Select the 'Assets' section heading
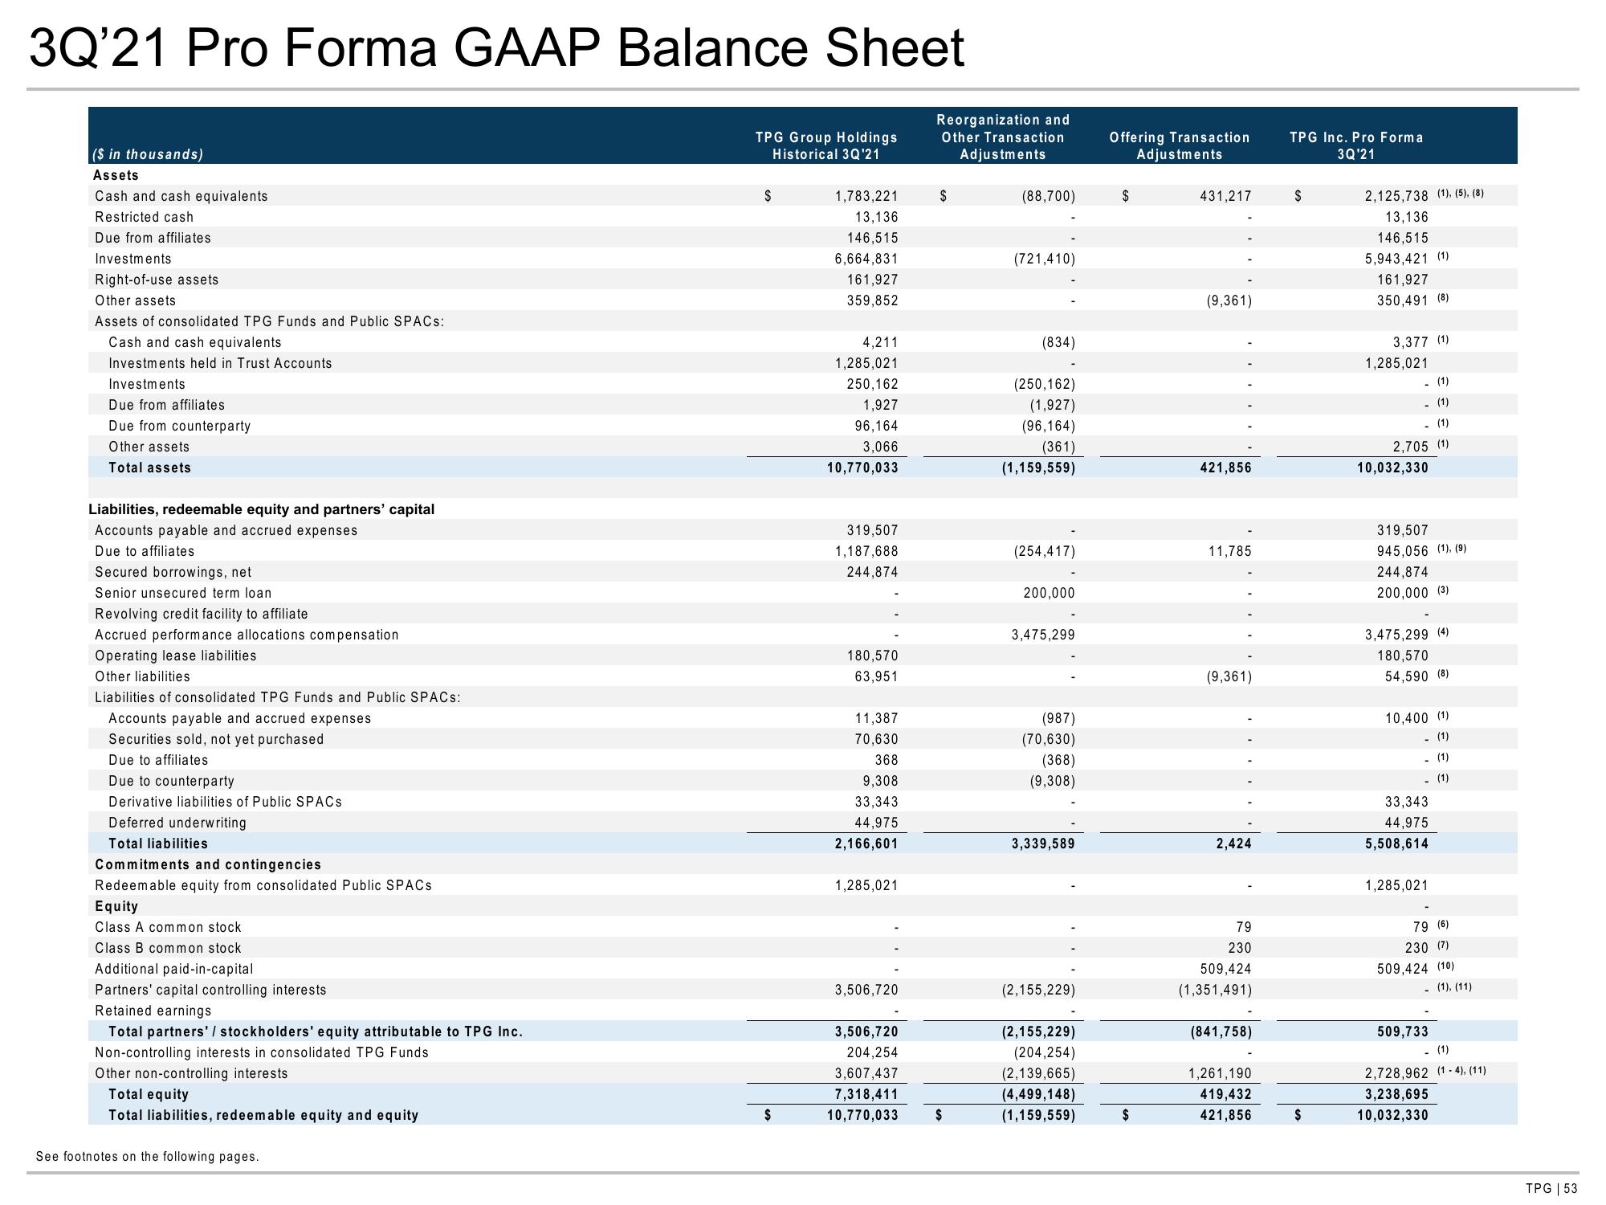The width and height of the screenshot is (1606, 1205). click(116, 175)
